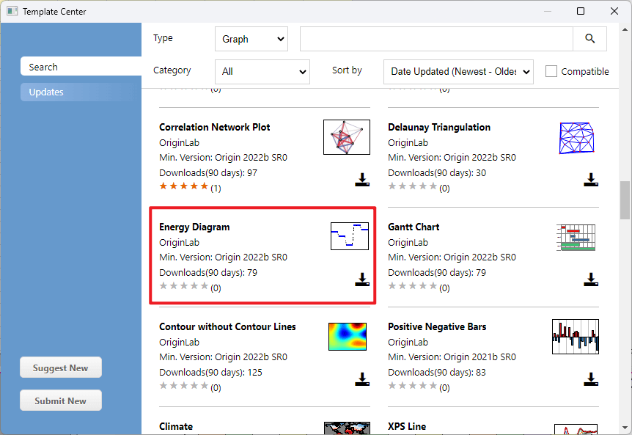Download the Correlation Network Plot template

(361, 180)
